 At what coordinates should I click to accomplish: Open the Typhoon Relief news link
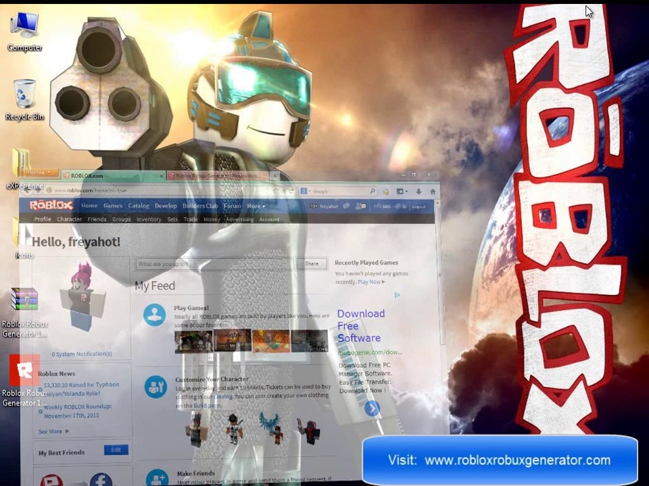[x=81, y=389]
